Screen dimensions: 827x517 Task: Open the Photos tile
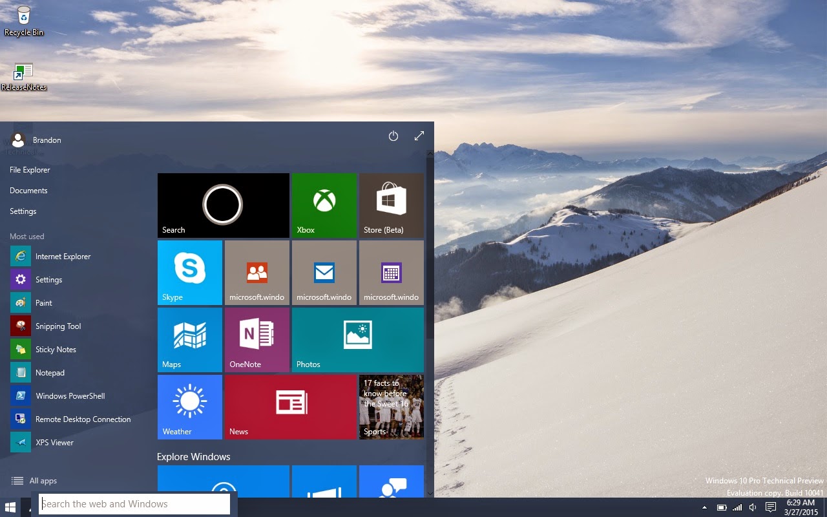[x=357, y=339]
